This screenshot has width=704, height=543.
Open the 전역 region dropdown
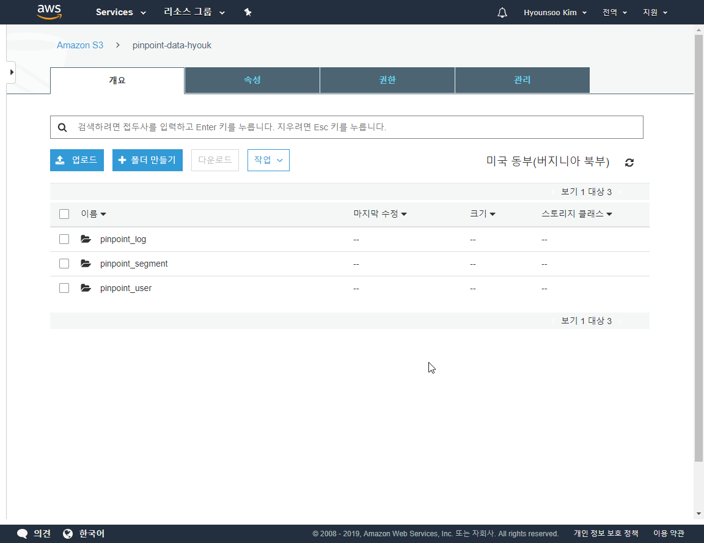pos(614,13)
